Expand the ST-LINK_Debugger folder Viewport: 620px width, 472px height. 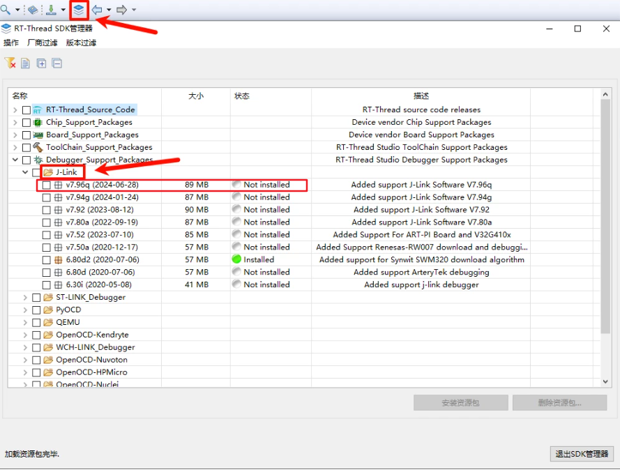[x=25, y=297]
